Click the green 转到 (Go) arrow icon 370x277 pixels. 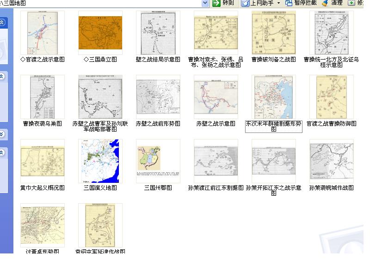click(x=216, y=3)
